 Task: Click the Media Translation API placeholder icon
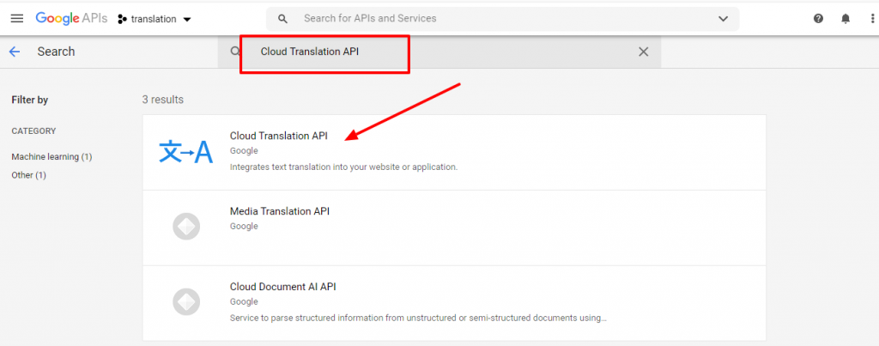pos(186,227)
